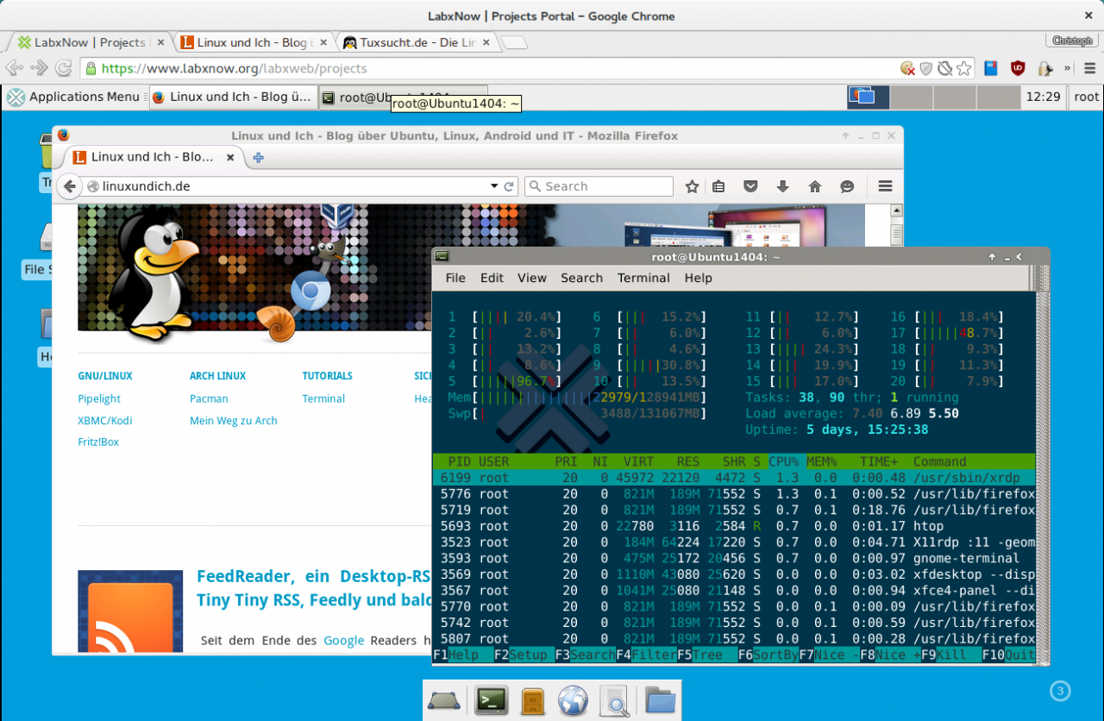Image resolution: width=1104 pixels, height=721 pixels.
Task: Open the Firefox hamburger menu
Action: pos(885,186)
